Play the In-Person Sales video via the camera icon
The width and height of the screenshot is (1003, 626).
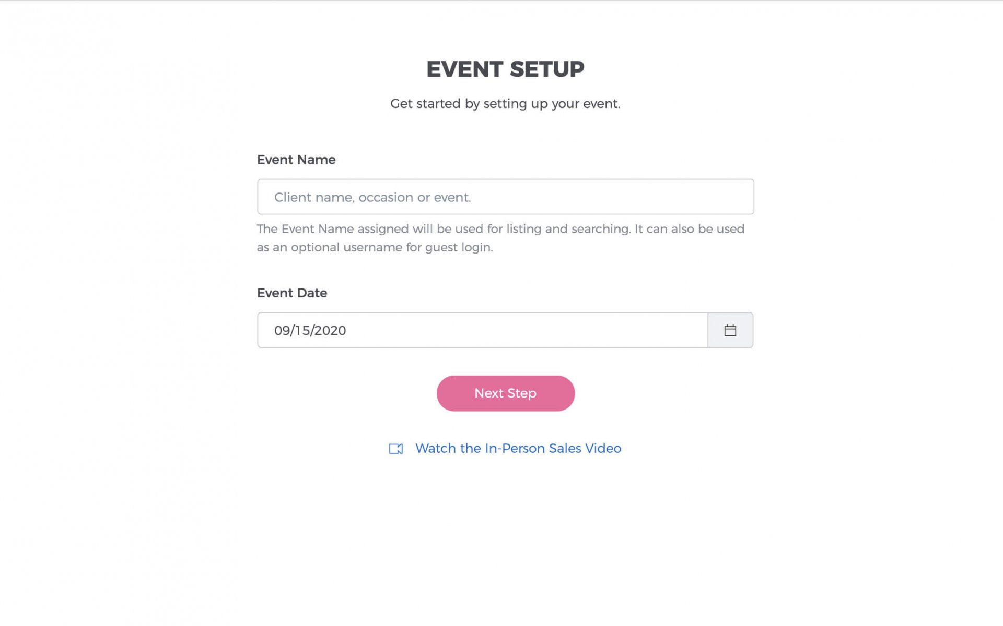(x=396, y=449)
